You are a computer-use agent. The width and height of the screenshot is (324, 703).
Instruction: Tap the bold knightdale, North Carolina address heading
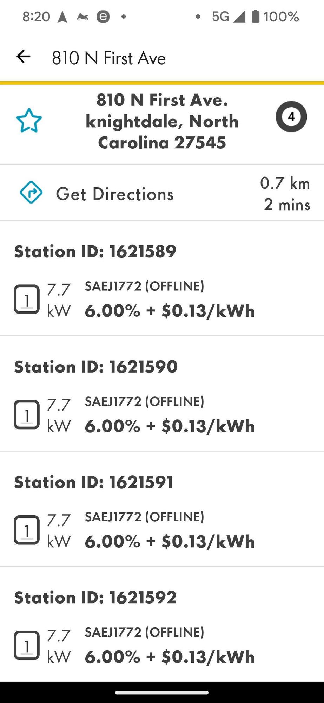(x=162, y=121)
